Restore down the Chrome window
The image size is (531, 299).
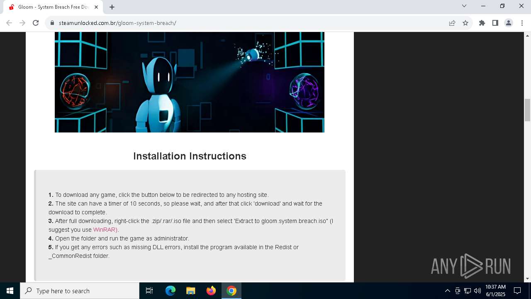(x=502, y=6)
